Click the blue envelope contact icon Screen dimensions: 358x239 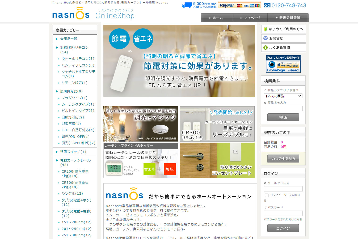(265, 38)
